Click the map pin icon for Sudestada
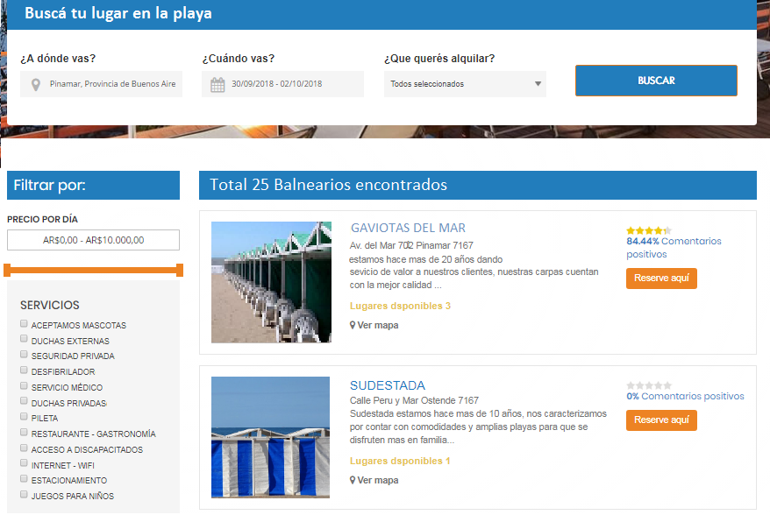Image resolution: width=770 pixels, height=522 pixels. pyautogui.click(x=353, y=480)
